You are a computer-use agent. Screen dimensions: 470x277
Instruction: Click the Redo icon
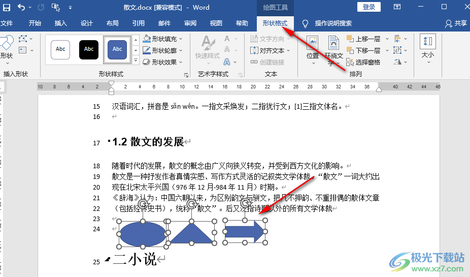[x=41, y=7]
